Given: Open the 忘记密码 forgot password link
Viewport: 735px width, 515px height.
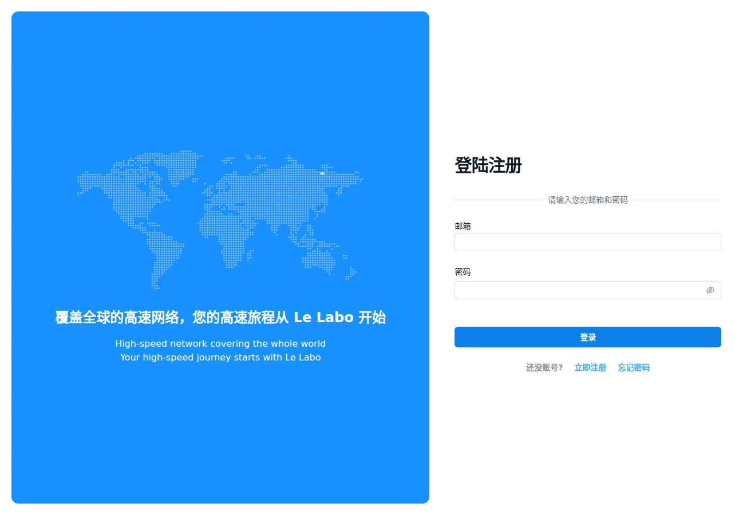Looking at the screenshot, I should click(634, 368).
